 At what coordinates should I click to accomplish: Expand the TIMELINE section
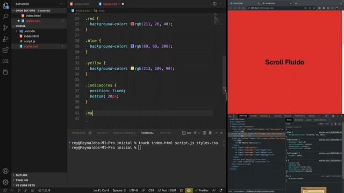pos(21,180)
